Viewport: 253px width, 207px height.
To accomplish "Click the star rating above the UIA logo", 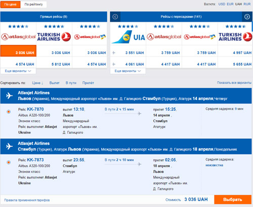I will coord(128,26).
